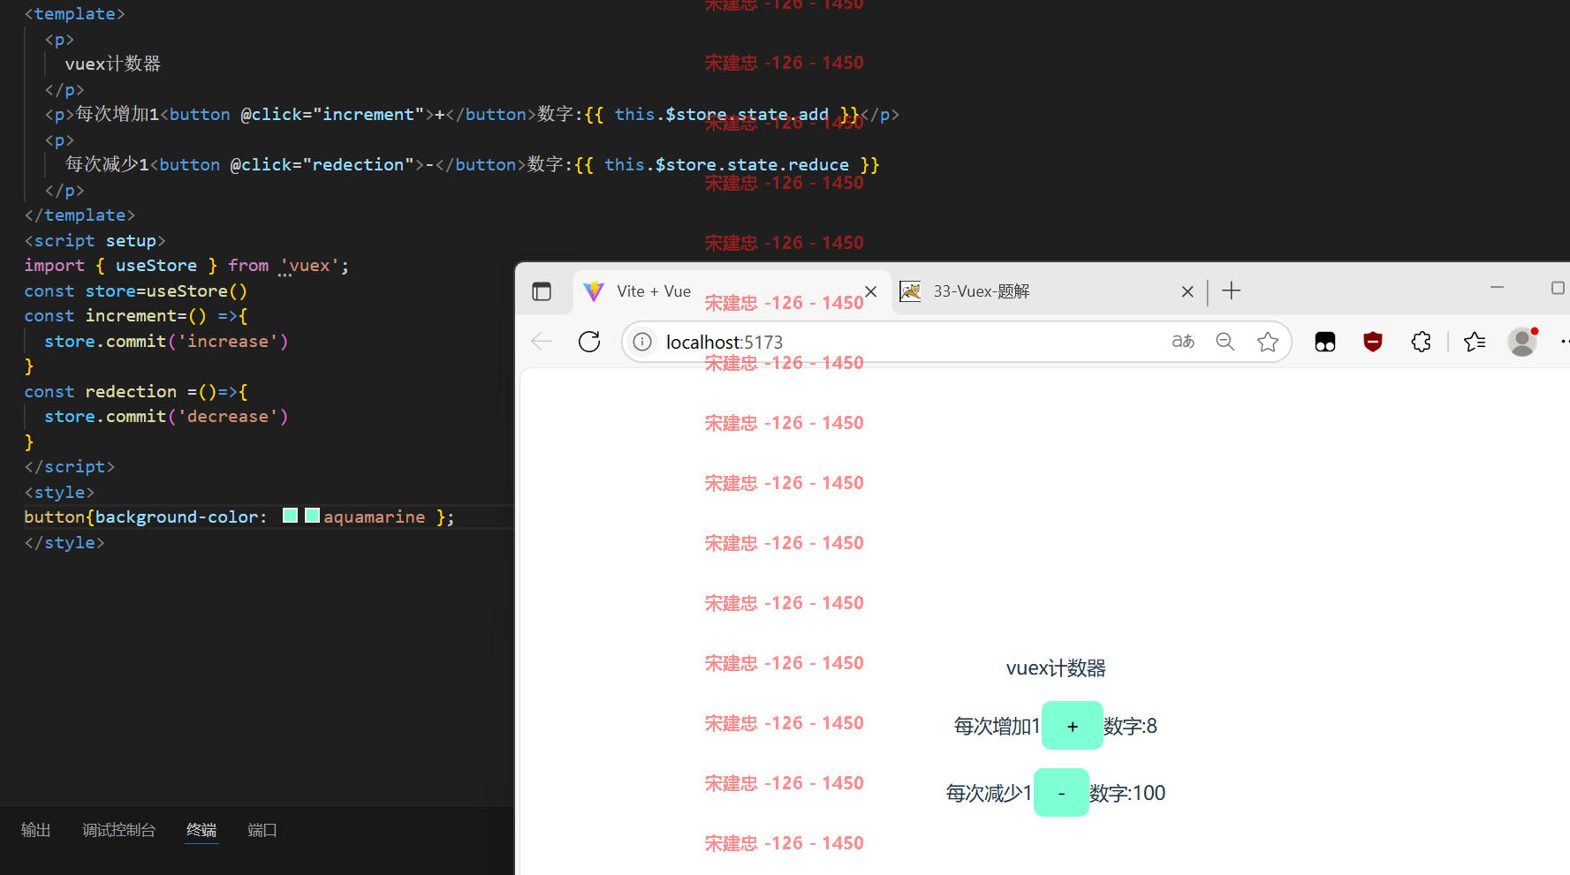Close the 33-Vuex-题解 tab
1570x875 pixels.
click(1187, 291)
